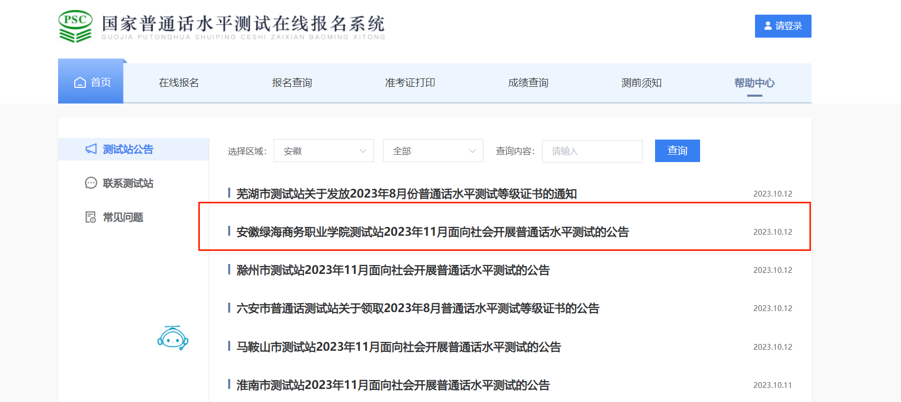
Task: Click date 2023.10.12 on 马鞍山市 row
Action: tap(773, 347)
